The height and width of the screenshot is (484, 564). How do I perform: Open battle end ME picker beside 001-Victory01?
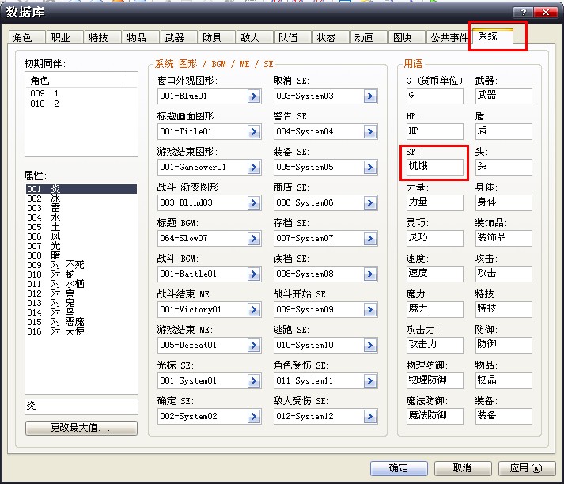coord(254,309)
